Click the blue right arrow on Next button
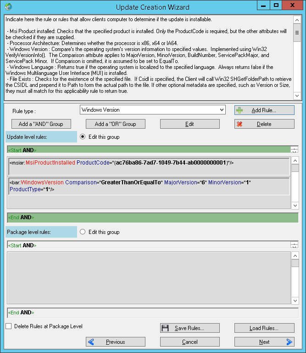This screenshot has width=306, height=353. pyautogui.click(x=289, y=342)
